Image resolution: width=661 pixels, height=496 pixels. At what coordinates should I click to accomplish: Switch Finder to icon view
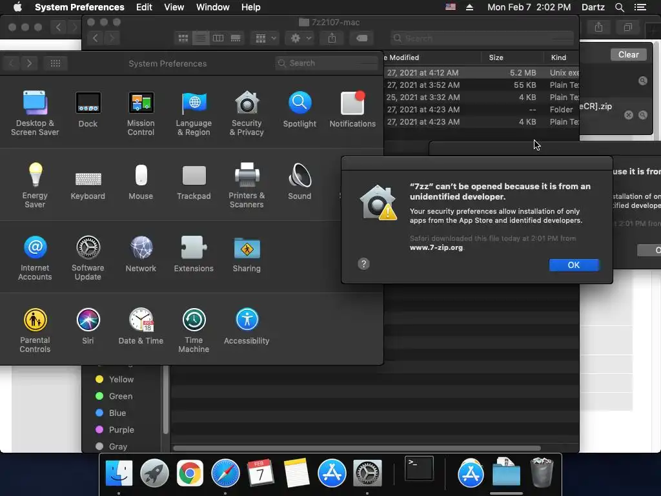[x=183, y=38]
